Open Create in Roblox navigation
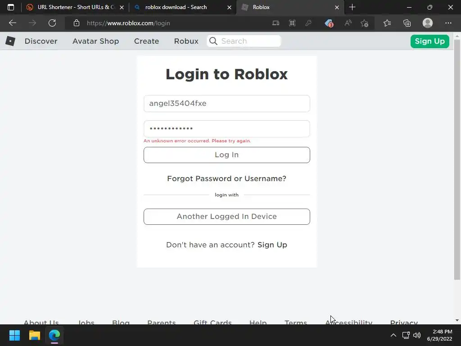This screenshot has height=346, width=461. click(x=146, y=41)
